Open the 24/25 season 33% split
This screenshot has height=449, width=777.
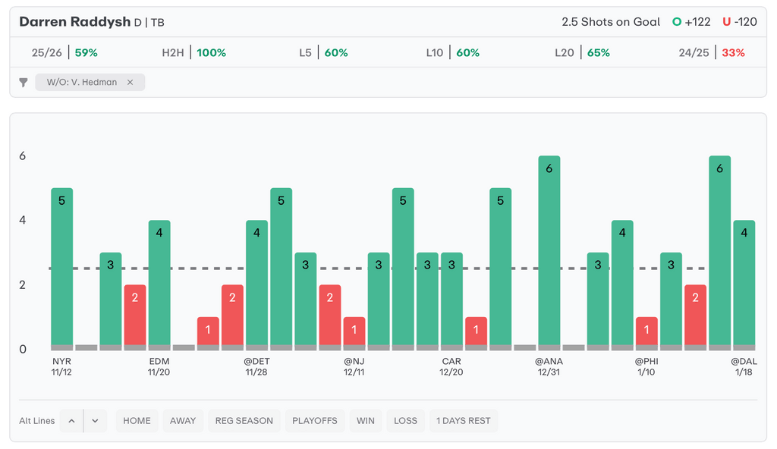click(x=712, y=53)
